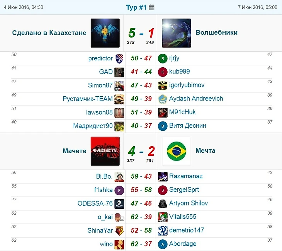
Task: Open the Мечта team Brazil flag logo
Action: [177, 151]
